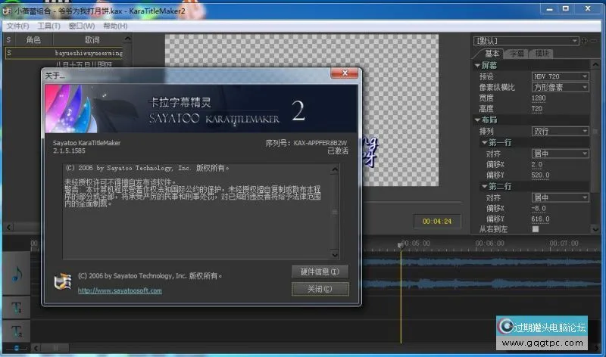
Task: Select the T2 subtitle track icon
Action: (x=16, y=331)
